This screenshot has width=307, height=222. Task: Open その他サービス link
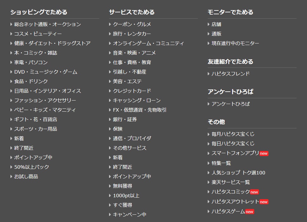pyautogui.click(x=130, y=148)
